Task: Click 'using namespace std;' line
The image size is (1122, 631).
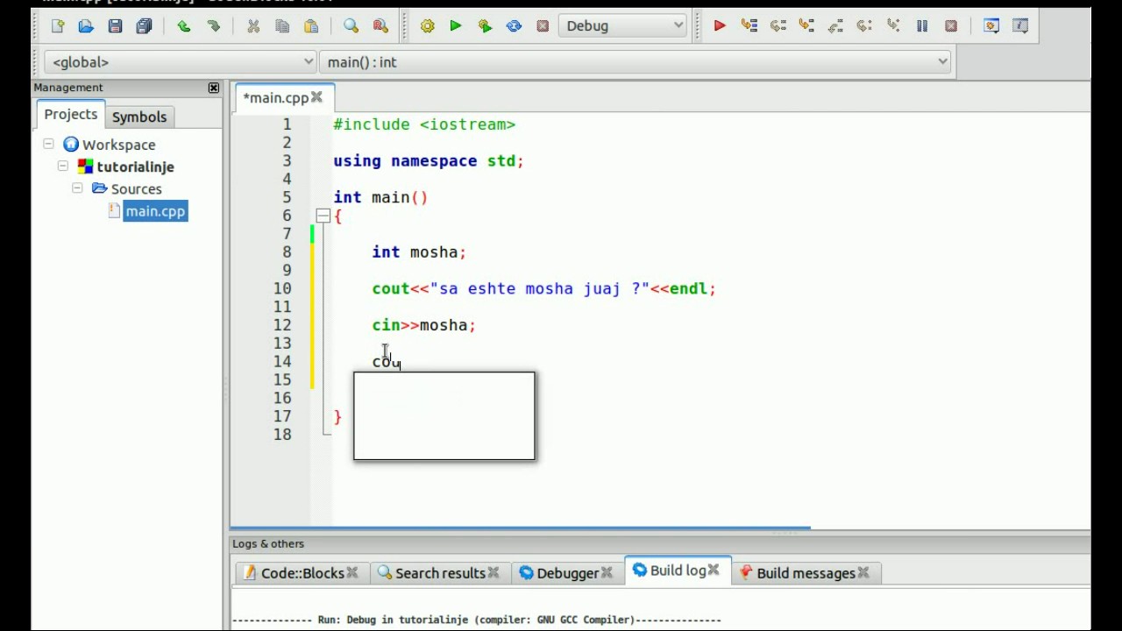Action: pyautogui.click(x=429, y=161)
